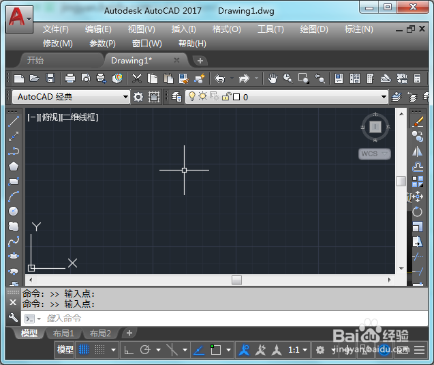Toggle Polar tracking in status bar
Viewport: 434px width, 365px height.
(145, 350)
